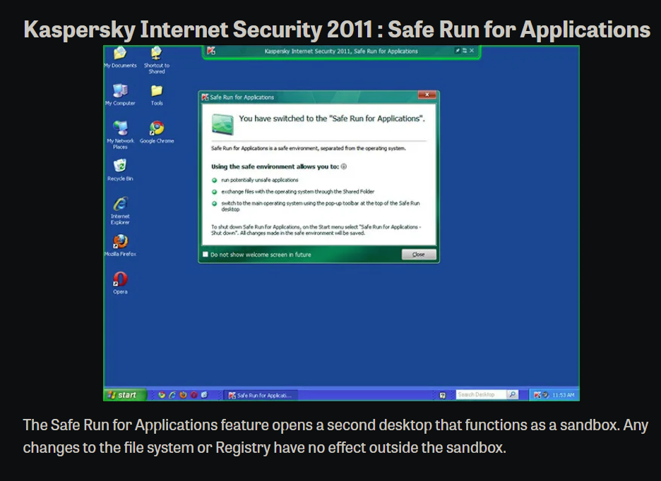Viewport: 661px width, 481px height.
Task: Launch Opera from the desktop
Action: point(120,283)
